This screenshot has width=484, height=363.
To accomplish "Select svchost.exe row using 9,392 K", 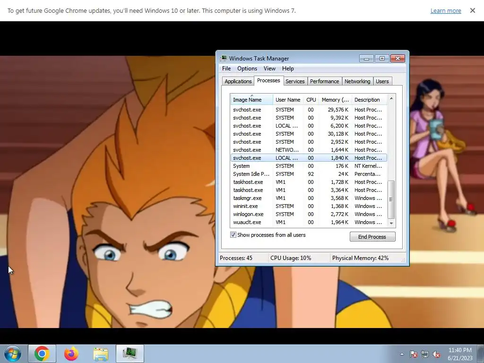I will [x=309, y=118].
